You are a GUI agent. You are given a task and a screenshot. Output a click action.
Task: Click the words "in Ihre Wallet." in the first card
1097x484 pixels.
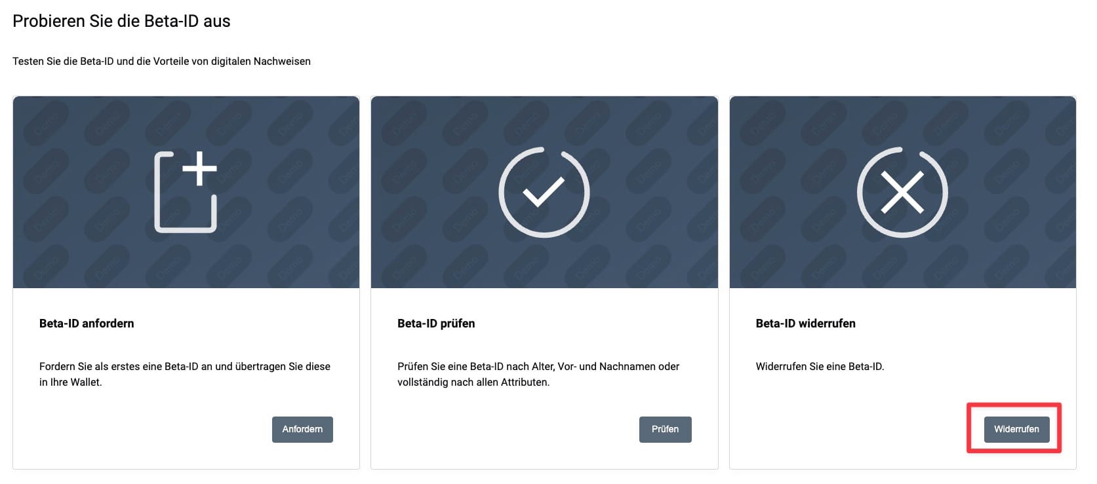[x=71, y=382]
